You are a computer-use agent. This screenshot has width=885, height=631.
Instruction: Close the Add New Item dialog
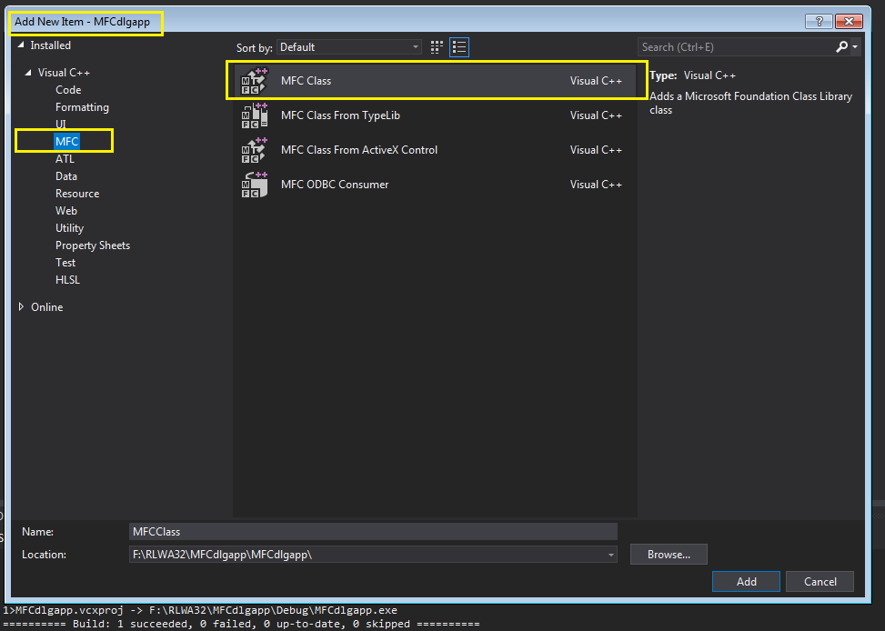849,22
